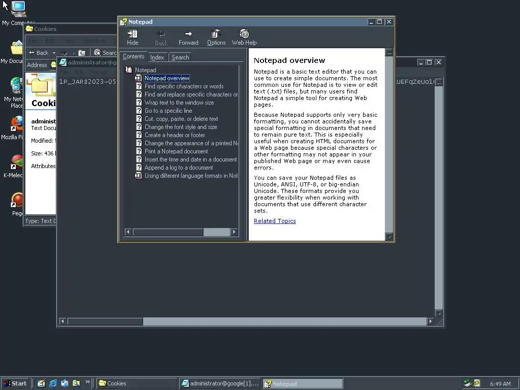Open 'Append a log to a document' topic
The height and width of the screenshot is (390, 520).
tap(178, 168)
